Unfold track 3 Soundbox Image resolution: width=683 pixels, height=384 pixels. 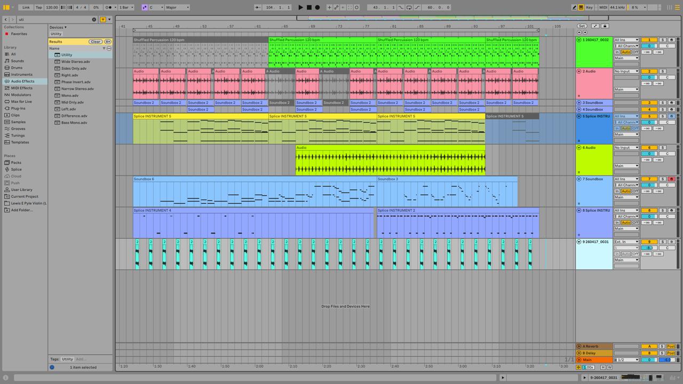[579, 103]
